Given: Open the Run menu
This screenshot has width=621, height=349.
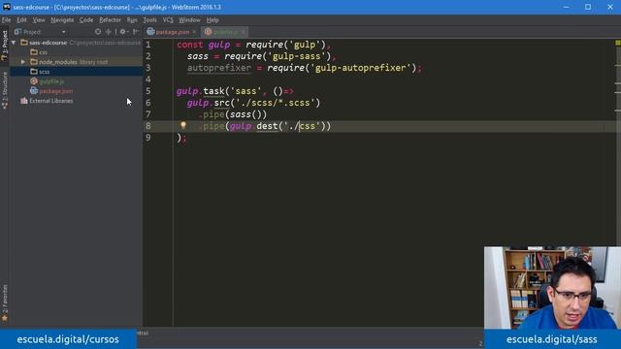Looking at the screenshot, I should 132,19.
